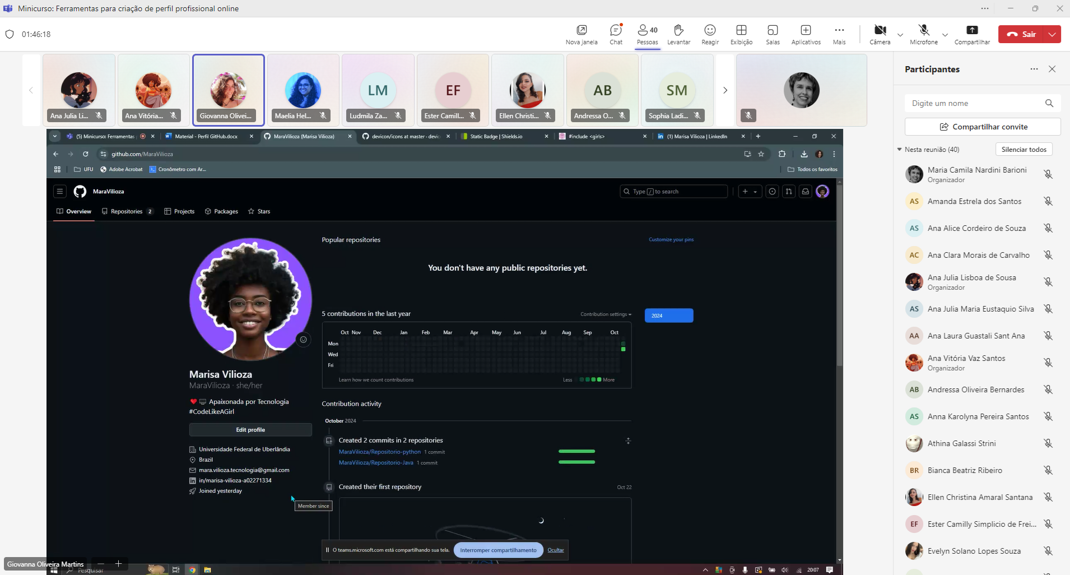This screenshot has width=1070, height=575.
Task: Show previous participant thumbnails arrow
Action: (x=31, y=90)
